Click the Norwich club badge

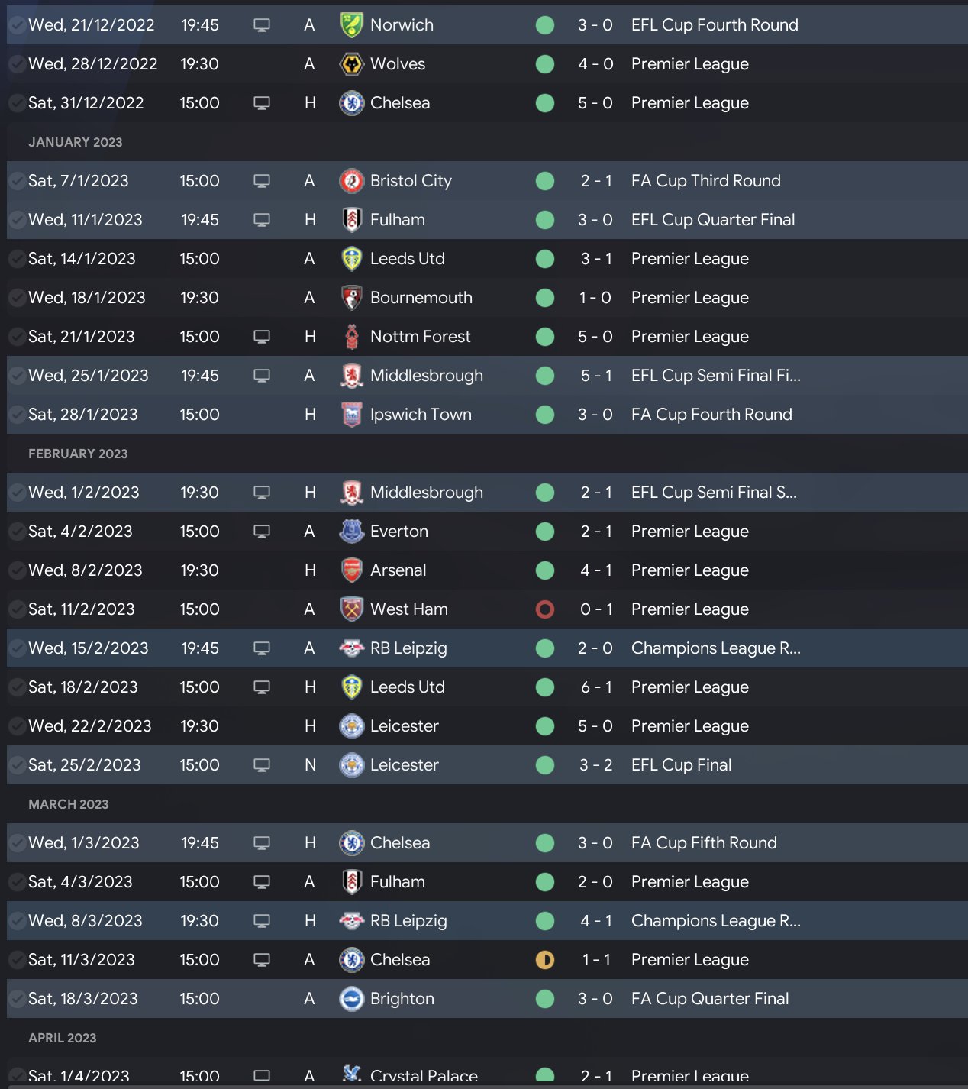(x=351, y=25)
